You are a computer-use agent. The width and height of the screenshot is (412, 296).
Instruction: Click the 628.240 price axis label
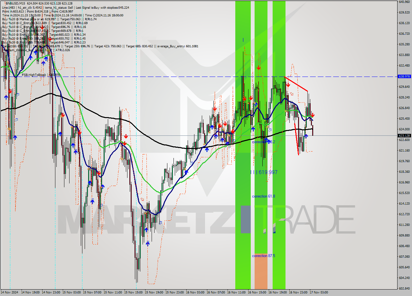[404, 97]
